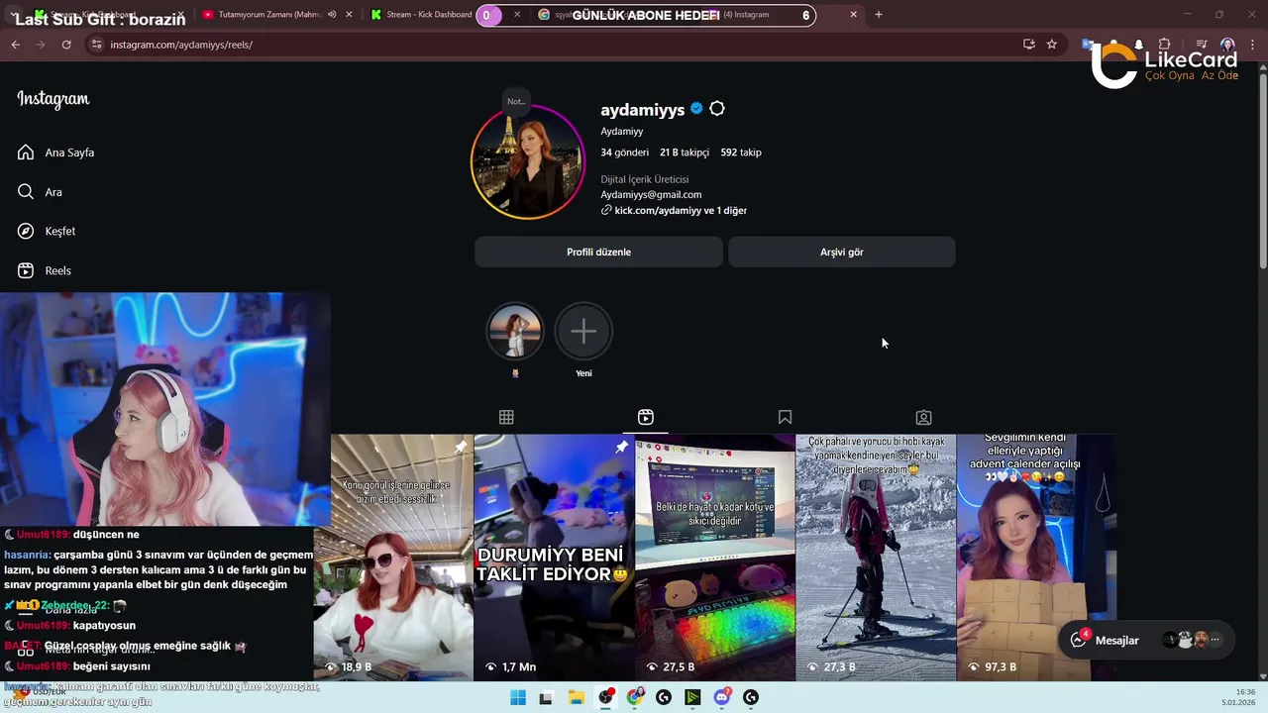
Task: Open advent calender reel with 97,3 B views
Action: pos(1036,558)
